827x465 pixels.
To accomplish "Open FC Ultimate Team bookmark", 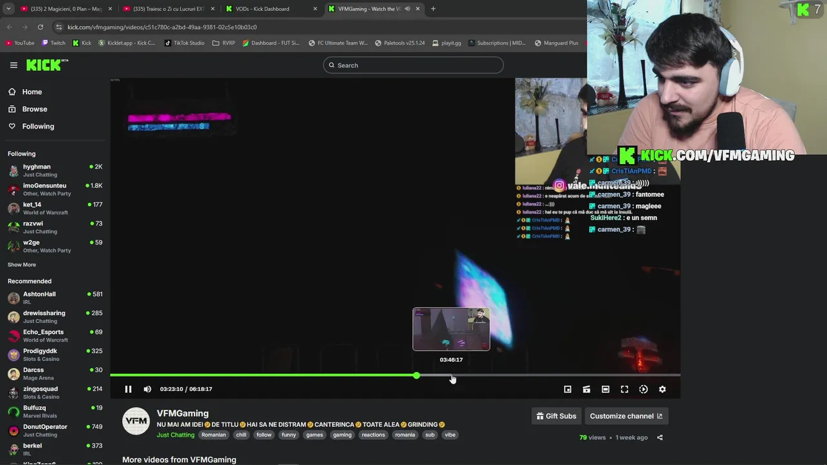I will 338,43.
